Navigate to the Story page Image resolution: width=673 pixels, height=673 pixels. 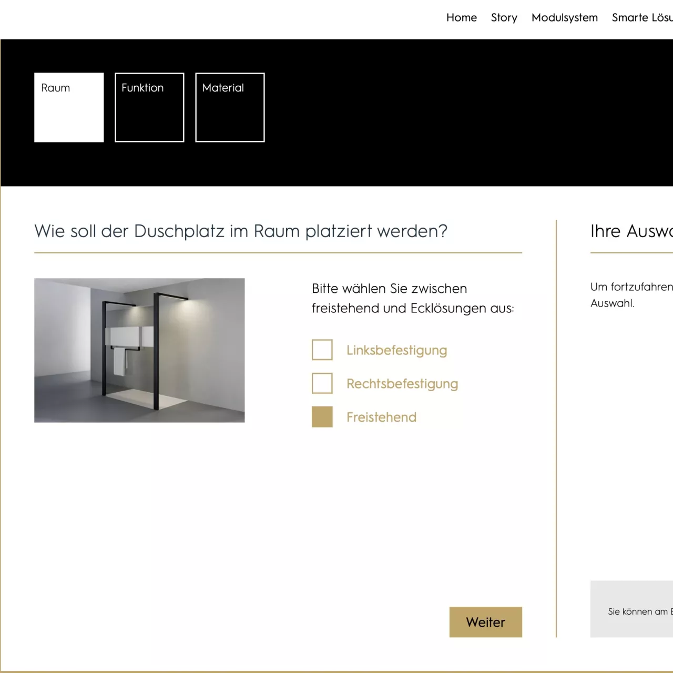[503, 17]
